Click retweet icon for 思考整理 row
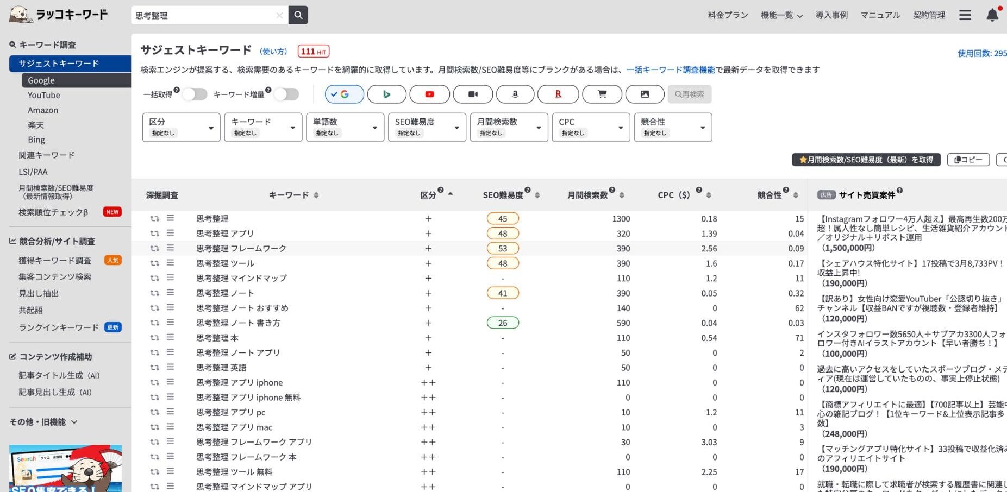Screen dimensions: 1007x492 pos(155,218)
